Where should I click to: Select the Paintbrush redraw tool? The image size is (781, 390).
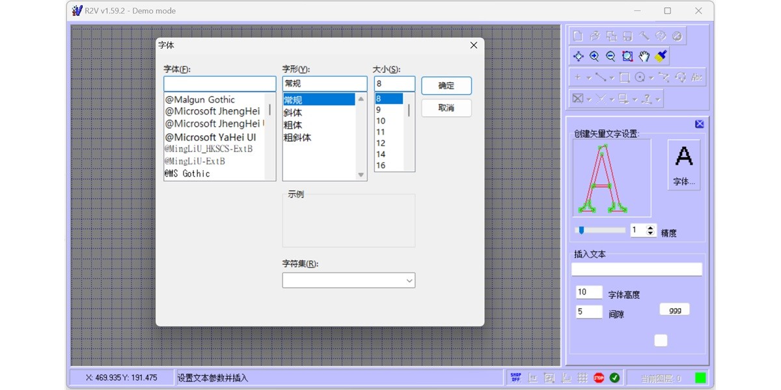pyautogui.click(x=659, y=57)
